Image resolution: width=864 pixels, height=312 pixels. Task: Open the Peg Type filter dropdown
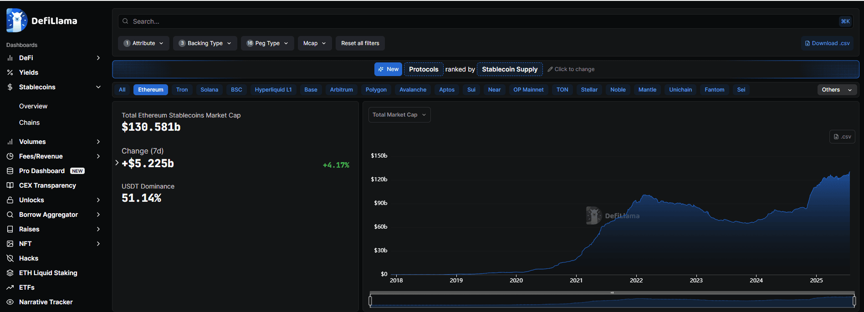pos(267,43)
